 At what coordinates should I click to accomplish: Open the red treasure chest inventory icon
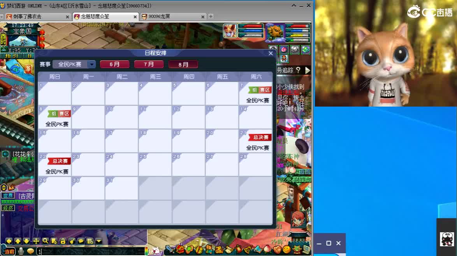click(x=180, y=249)
